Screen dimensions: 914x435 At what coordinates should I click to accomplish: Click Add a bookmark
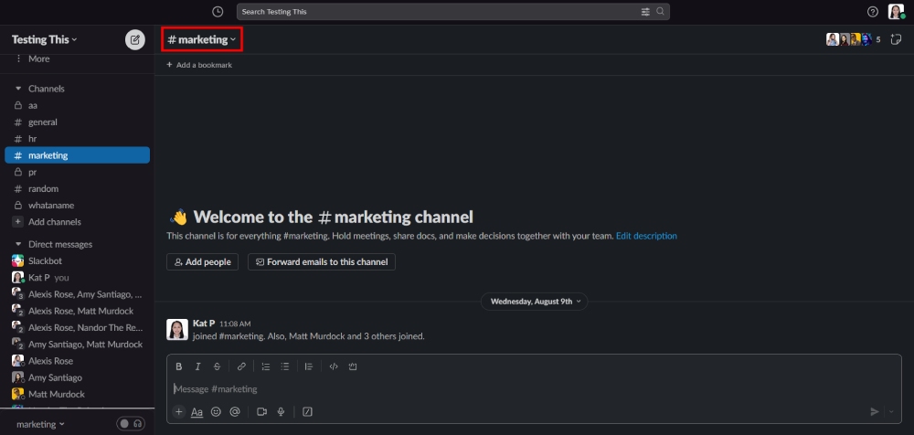[199, 65]
